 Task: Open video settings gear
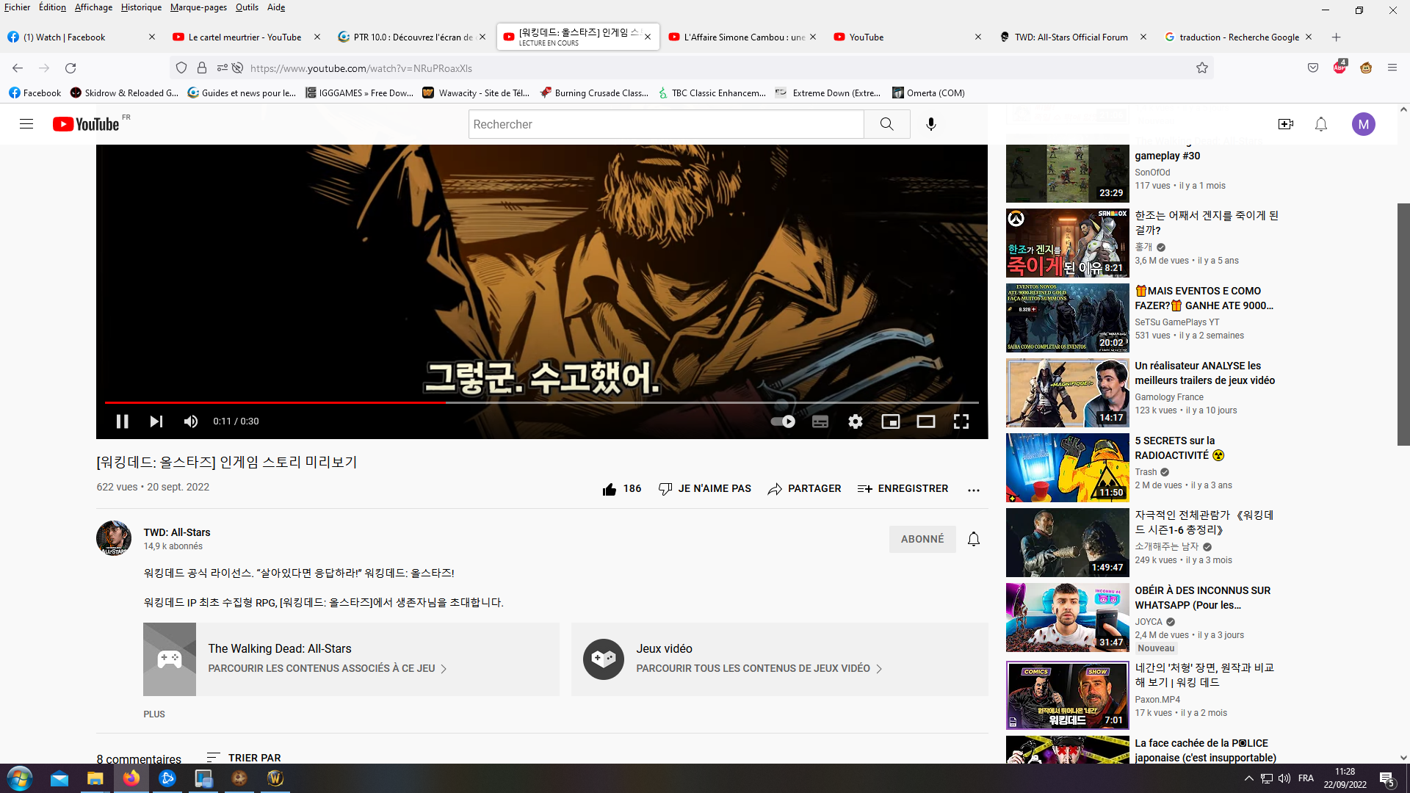point(856,421)
